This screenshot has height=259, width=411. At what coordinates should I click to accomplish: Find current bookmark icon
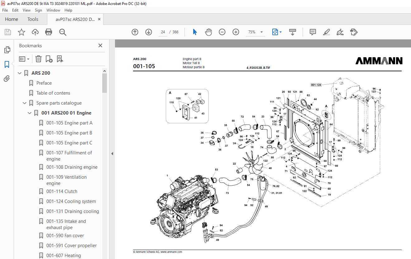[x=60, y=59]
